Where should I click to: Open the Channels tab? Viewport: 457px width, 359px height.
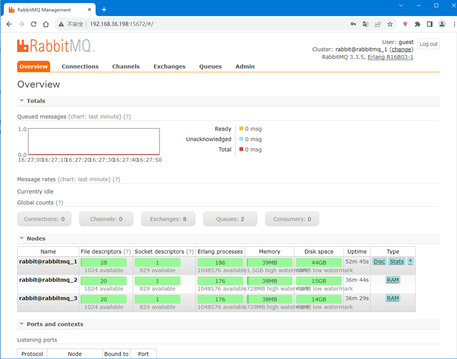coord(126,67)
